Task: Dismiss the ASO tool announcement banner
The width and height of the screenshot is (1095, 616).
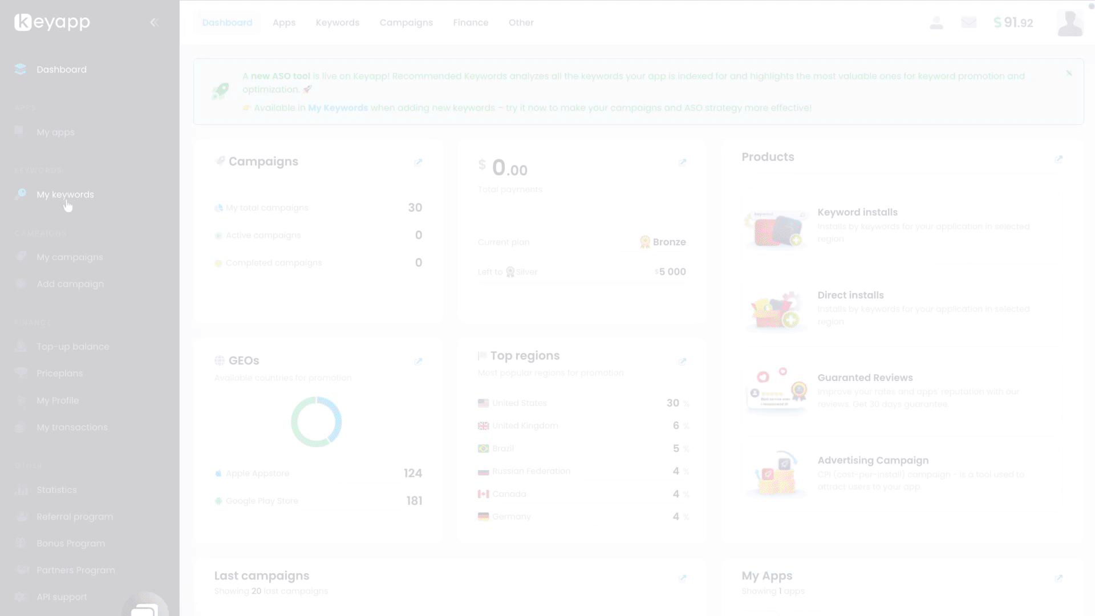Action: point(1069,73)
